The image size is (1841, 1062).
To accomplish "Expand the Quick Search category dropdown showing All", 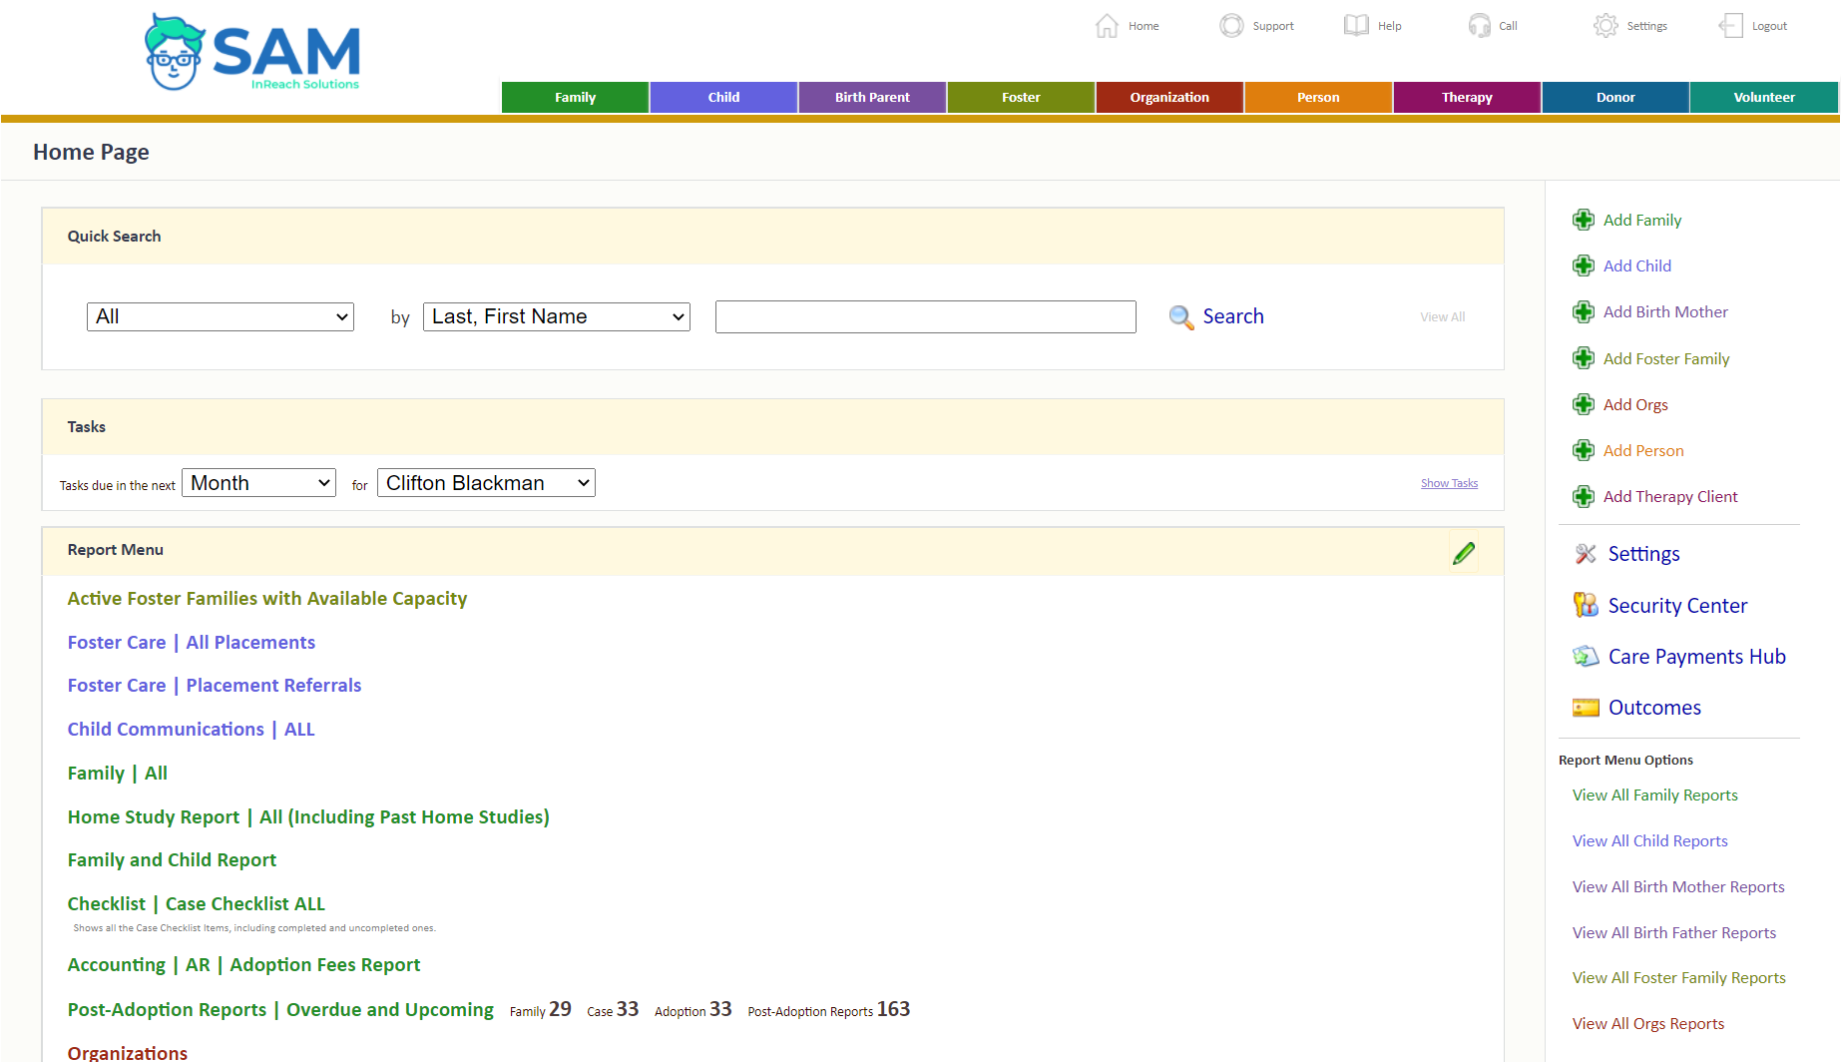I will [220, 316].
